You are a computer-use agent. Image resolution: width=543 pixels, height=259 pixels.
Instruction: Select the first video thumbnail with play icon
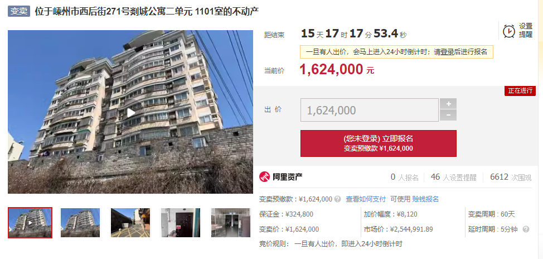point(30,223)
